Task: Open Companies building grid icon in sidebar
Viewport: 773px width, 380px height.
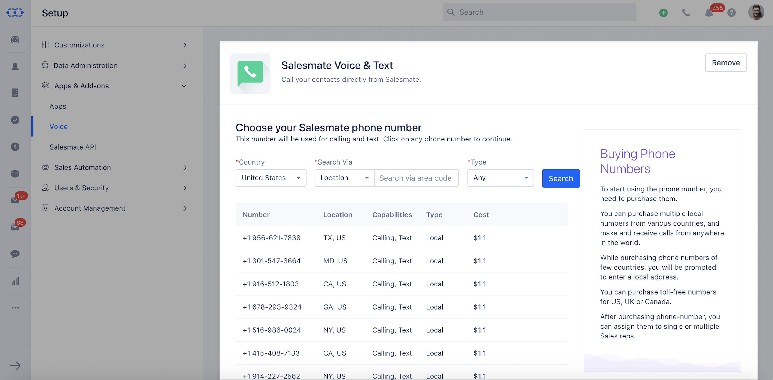Action: click(15, 93)
